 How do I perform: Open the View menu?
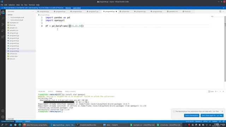pyautogui.click(x=18, y=5)
